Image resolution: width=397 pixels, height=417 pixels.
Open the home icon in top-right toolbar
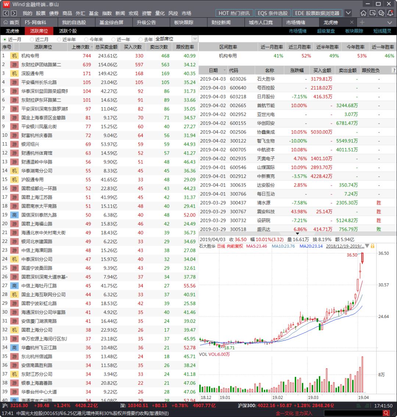363,13
